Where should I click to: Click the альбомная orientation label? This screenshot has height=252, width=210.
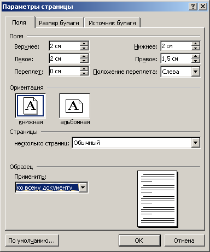point(75,122)
